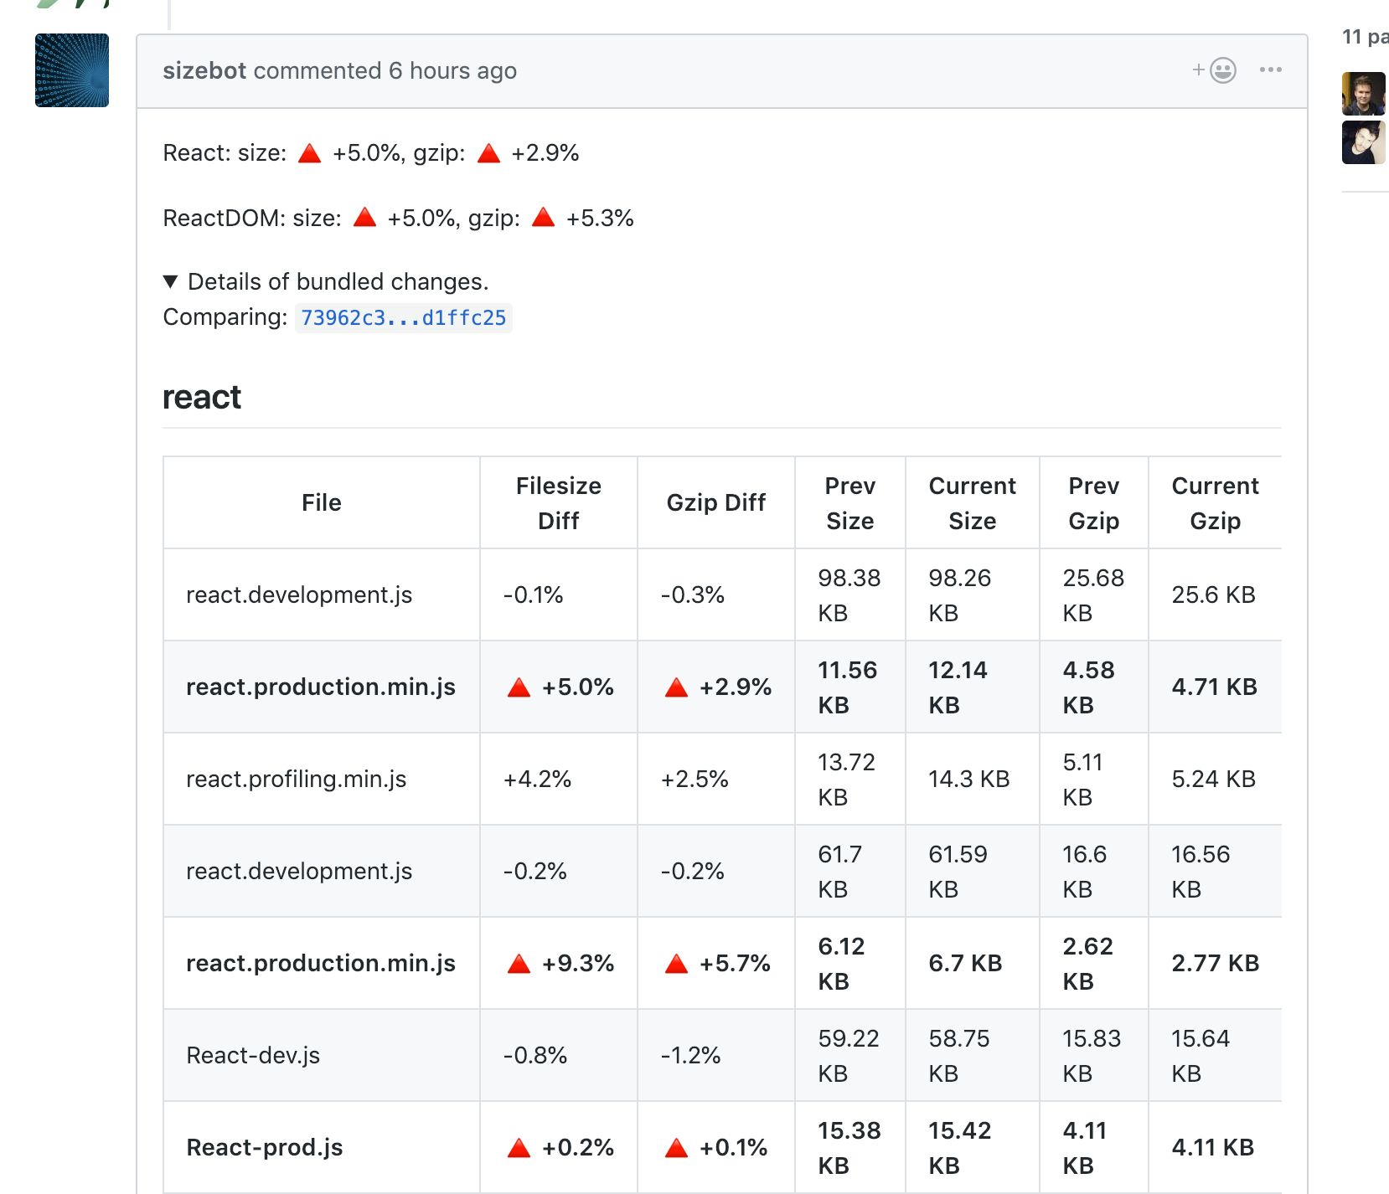Select the 13.72 KB prev size cell
This screenshot has width=1389, height=1194.
pyautogui.click(x=850, y=779)
